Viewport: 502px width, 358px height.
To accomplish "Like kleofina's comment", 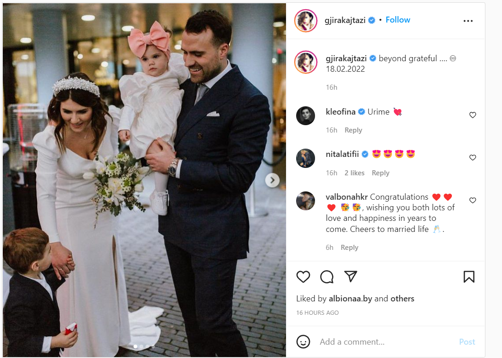I will pyautogui.click(x=473, y=115).
